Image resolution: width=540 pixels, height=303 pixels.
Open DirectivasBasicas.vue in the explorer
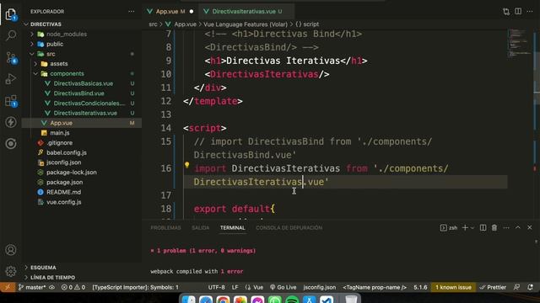coord(83,83)
